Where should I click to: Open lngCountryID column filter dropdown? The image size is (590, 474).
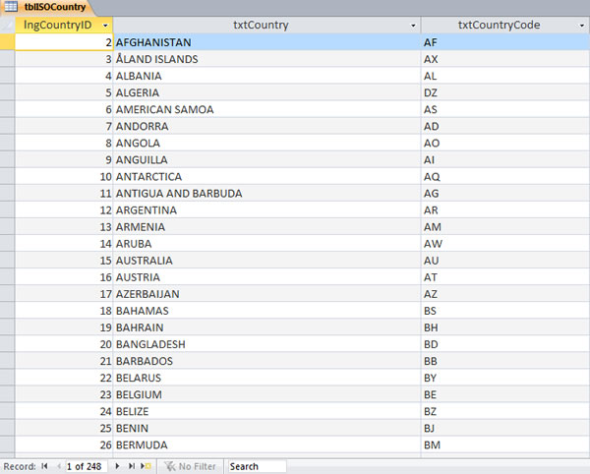coord(105,26)
